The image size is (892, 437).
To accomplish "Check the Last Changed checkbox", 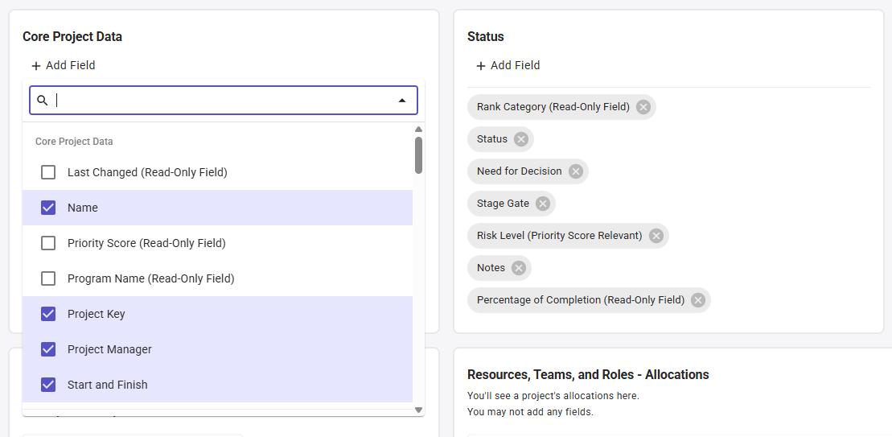I will [x=48, y=172].
